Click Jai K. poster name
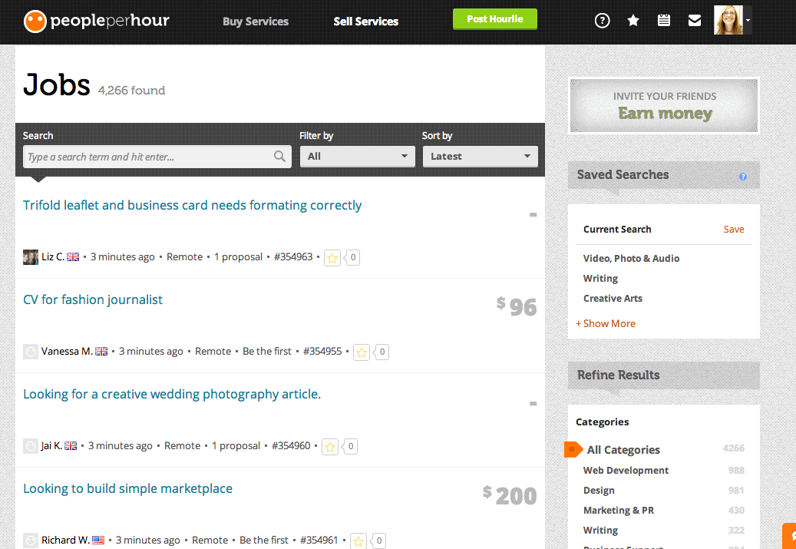 tap(51, 446)
